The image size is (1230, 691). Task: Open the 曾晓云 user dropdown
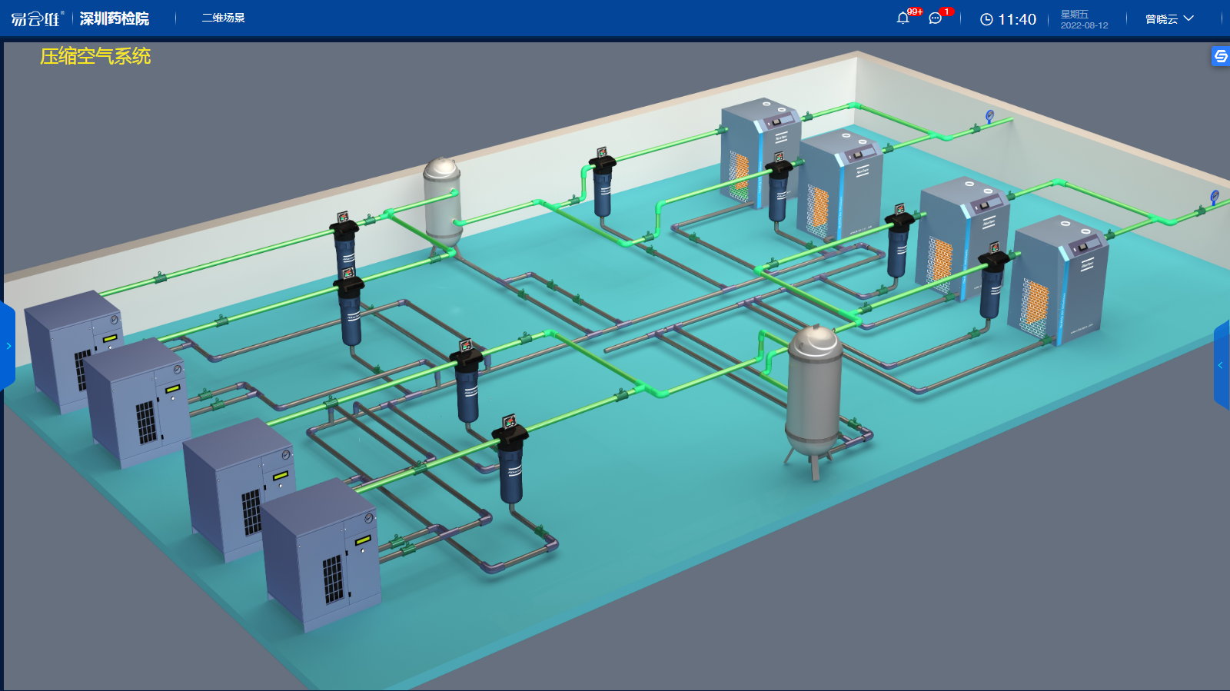point(1168,19)
